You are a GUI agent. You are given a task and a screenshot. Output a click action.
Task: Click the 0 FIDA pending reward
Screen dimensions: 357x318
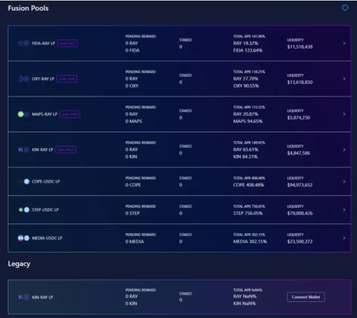[x=132, y=50]
